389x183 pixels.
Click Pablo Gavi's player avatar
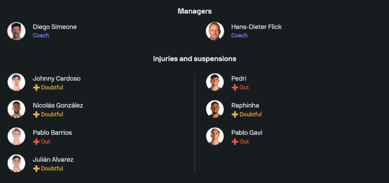(215, 136)
